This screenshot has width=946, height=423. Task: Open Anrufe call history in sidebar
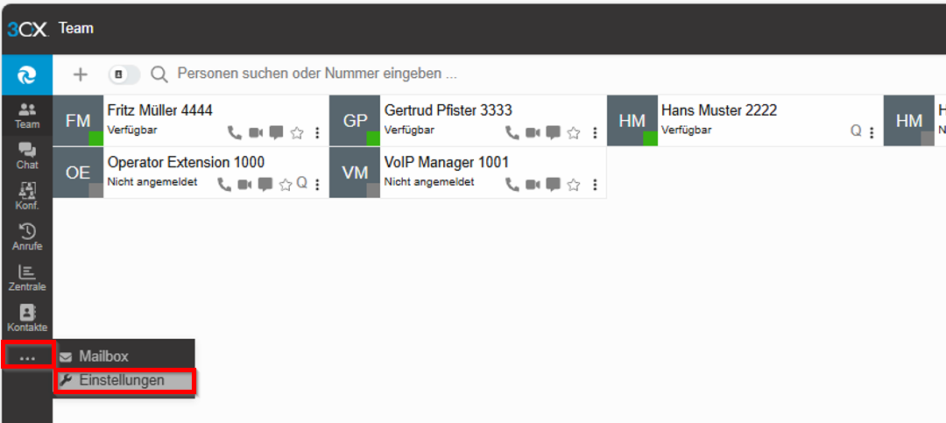point(27,236)
